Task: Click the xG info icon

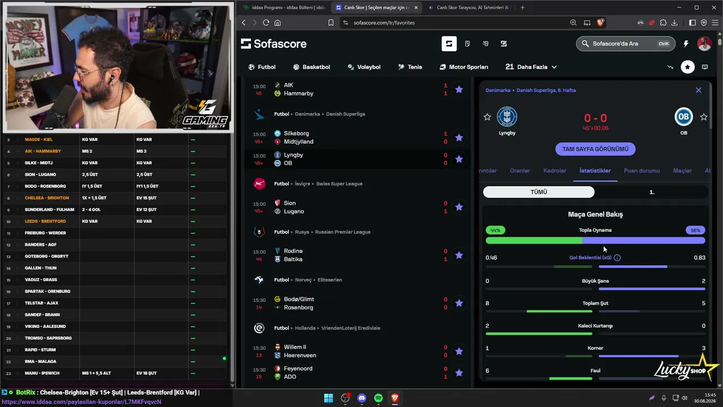Action: click(617, 258)
